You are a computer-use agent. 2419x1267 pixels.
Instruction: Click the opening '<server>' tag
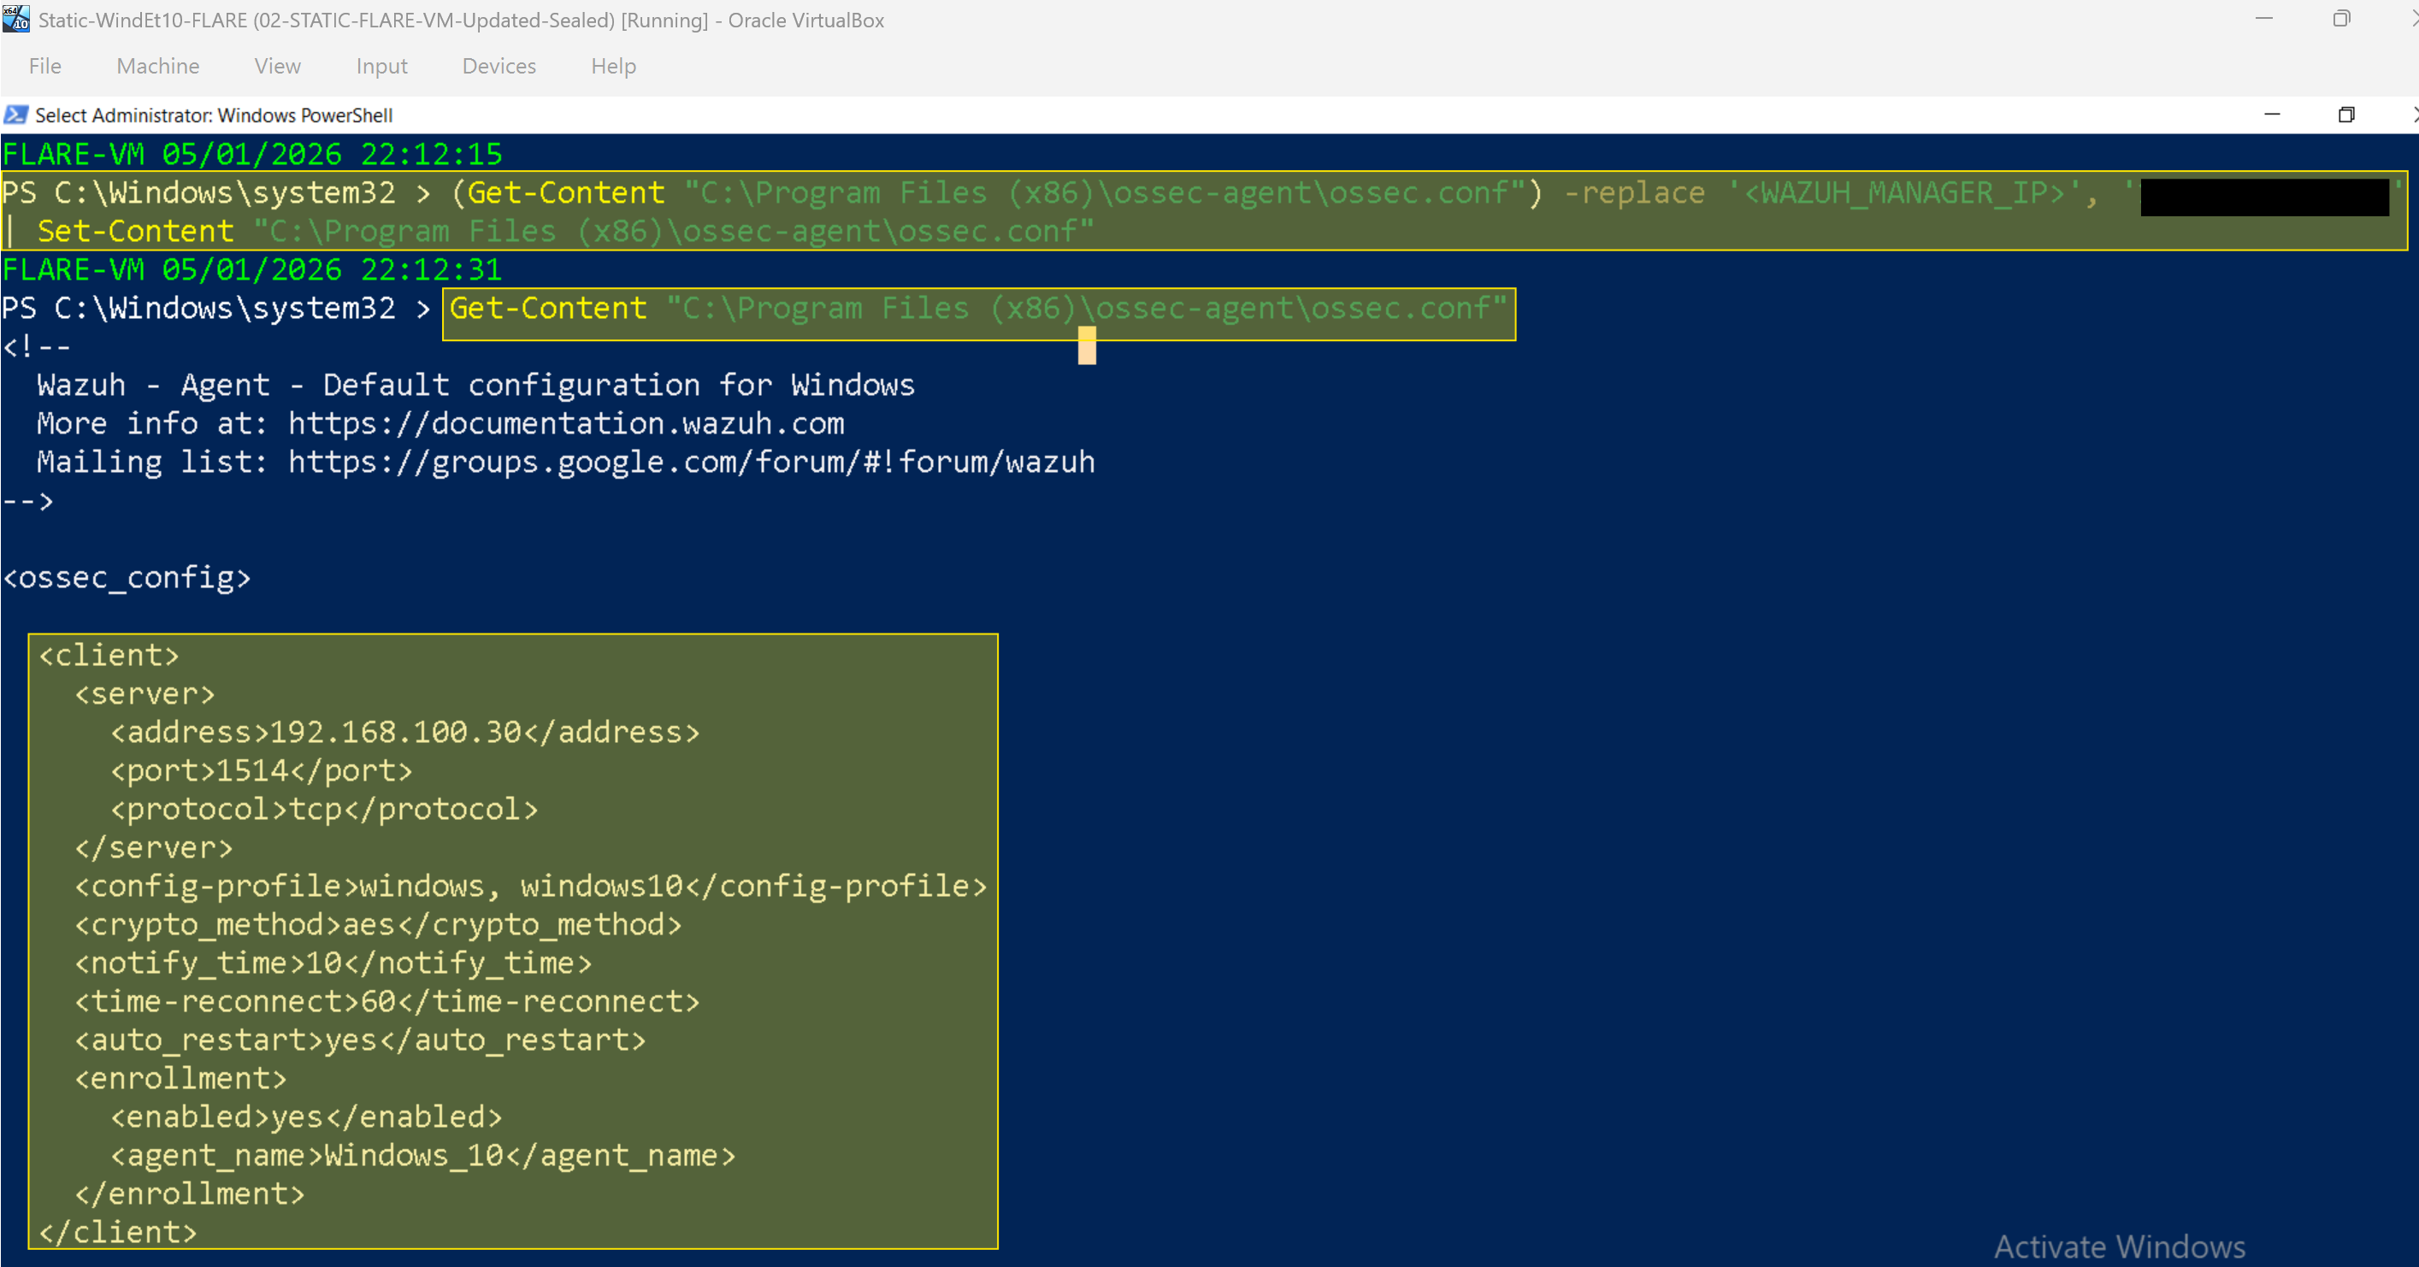pyautogui.click(x=145, y=693)
